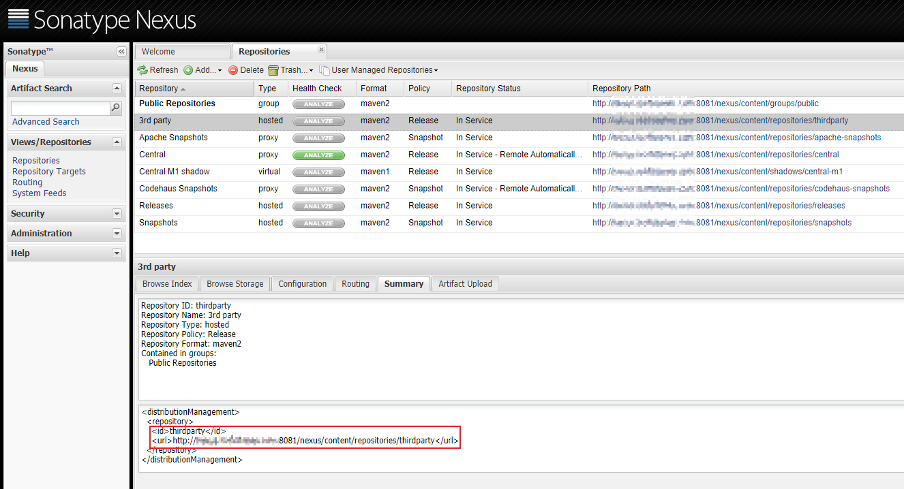Click the Sonatype Nexus logo
The image size is (904, 489).
coord(102,20)
